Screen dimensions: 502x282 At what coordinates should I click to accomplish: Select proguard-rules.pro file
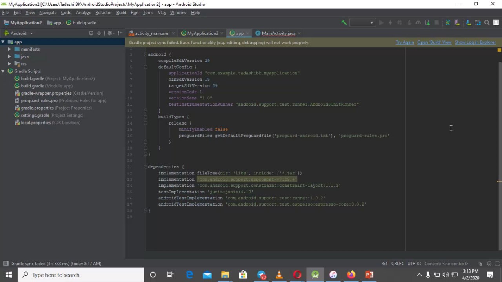click(64, 101)
